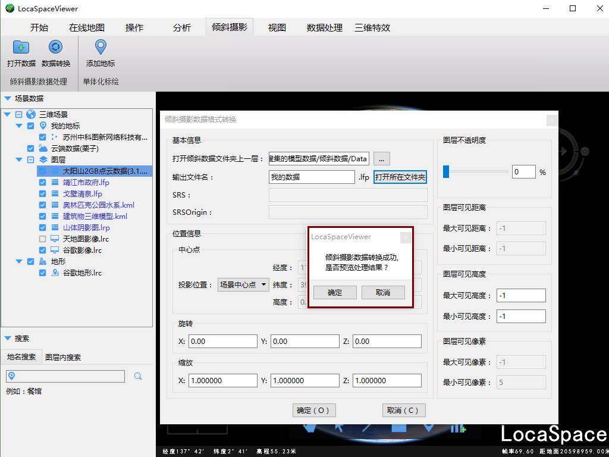Screen dimensions: 609x457
Task: Click the ... browse folder button
Action: click(x=381, y=158)
